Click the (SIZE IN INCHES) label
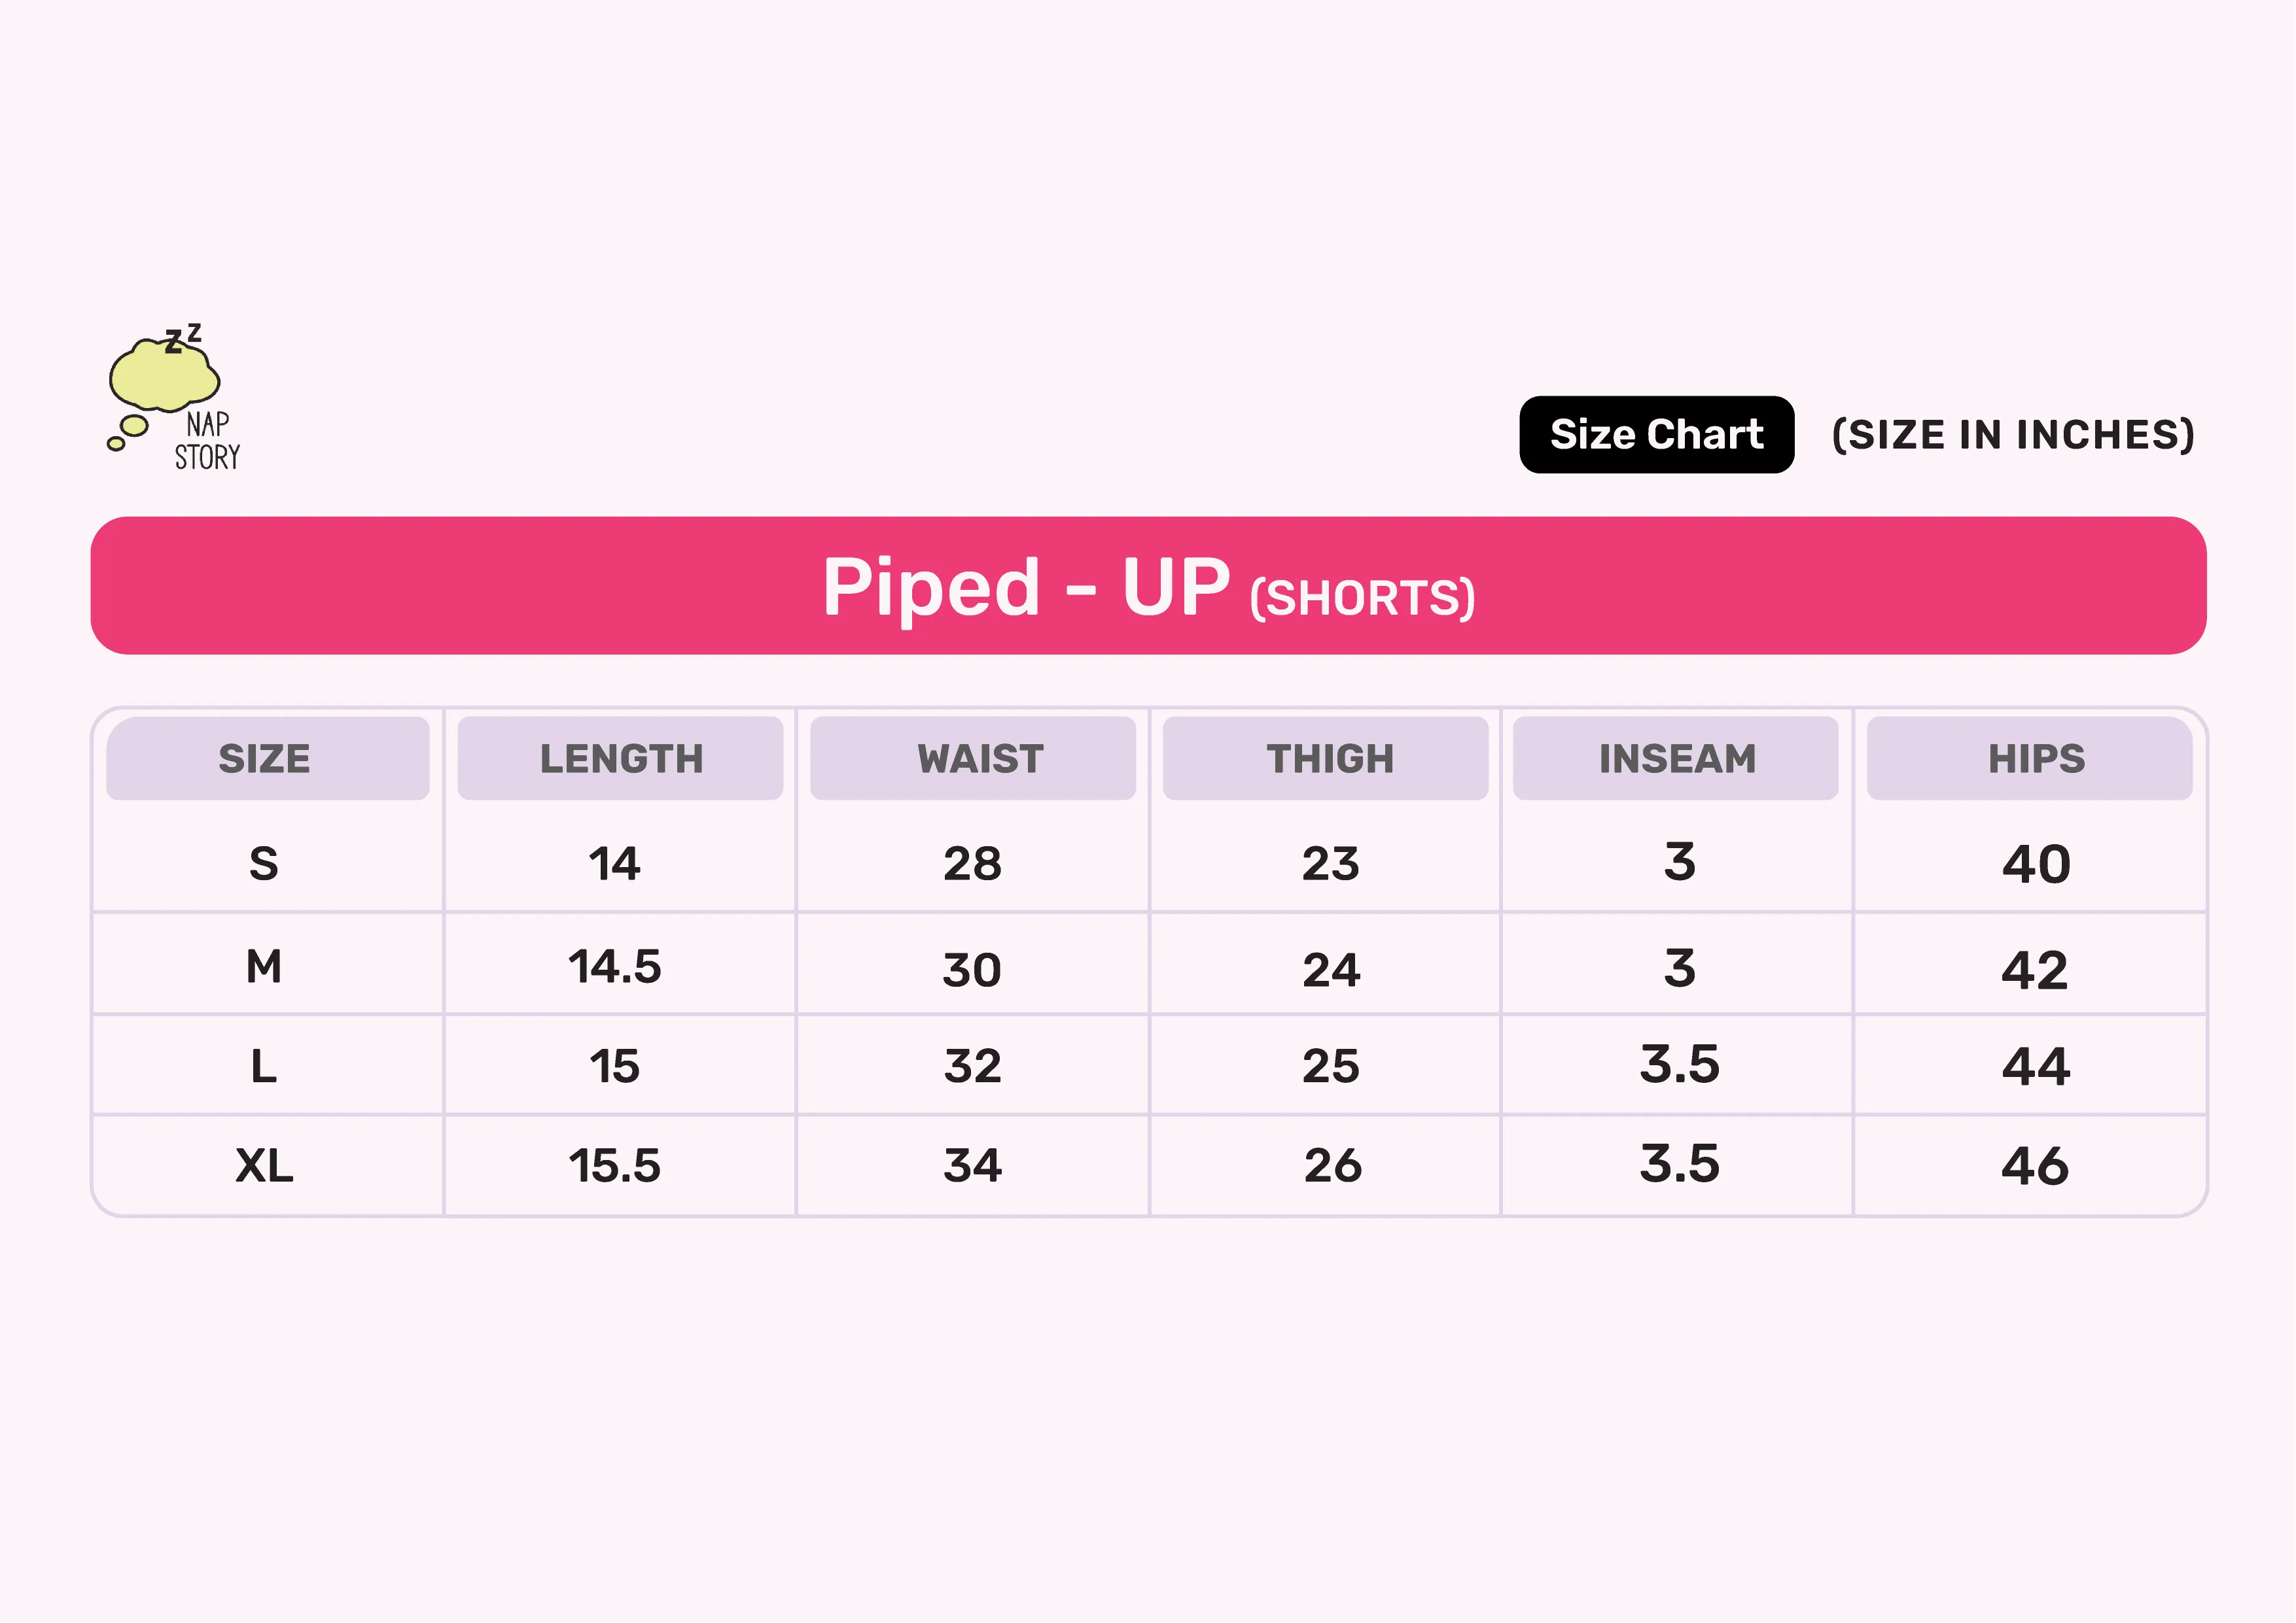The width and height of the screenshot is (2296, 1623). pos(2012,435)
